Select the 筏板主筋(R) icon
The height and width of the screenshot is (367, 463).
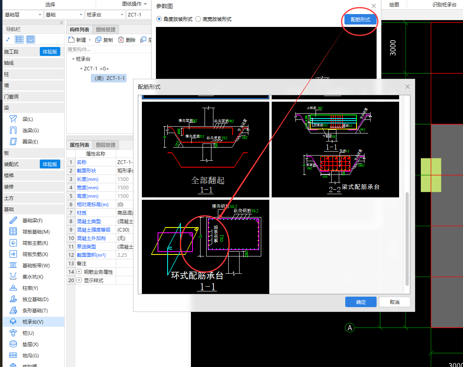13,243
